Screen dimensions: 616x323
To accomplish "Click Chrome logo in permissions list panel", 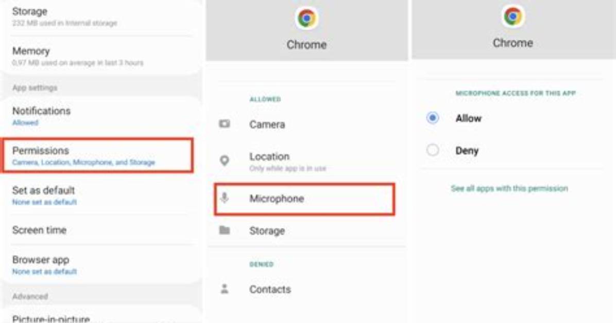I will coord(306,18).
